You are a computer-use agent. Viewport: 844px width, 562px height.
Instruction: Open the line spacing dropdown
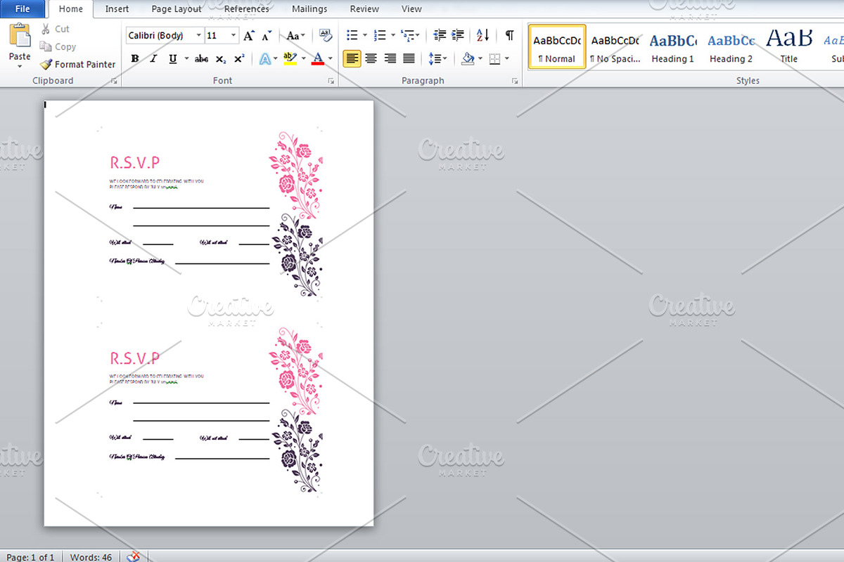point(438,59)
